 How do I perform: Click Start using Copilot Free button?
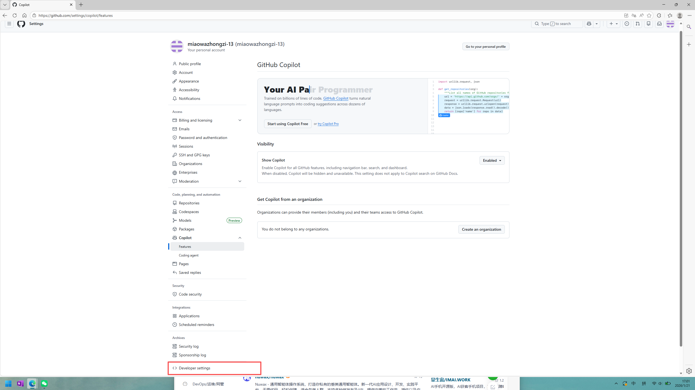pyautogui.click(x=287, y=124)
